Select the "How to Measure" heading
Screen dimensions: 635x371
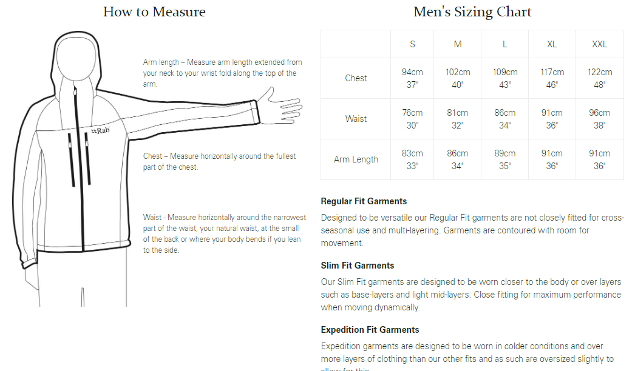154,12
